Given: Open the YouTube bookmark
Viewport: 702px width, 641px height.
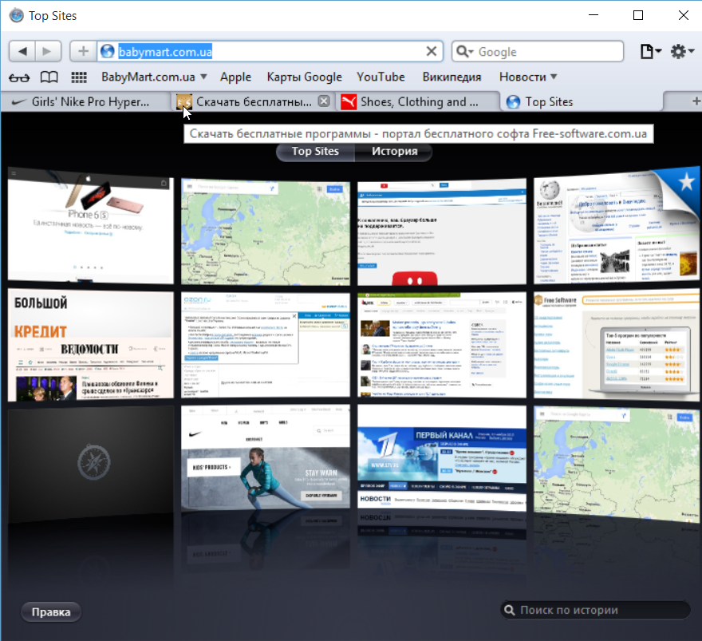Looking at the screenshot, I should point(381,77).
